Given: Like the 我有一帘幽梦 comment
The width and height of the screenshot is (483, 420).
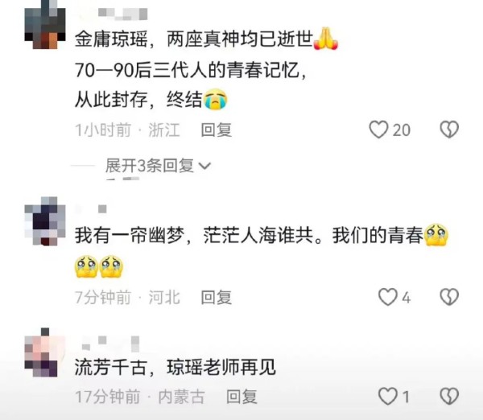Looking at the screenshot, I should 388,297.
